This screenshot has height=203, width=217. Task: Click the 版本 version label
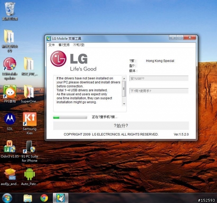pos(133,71)
